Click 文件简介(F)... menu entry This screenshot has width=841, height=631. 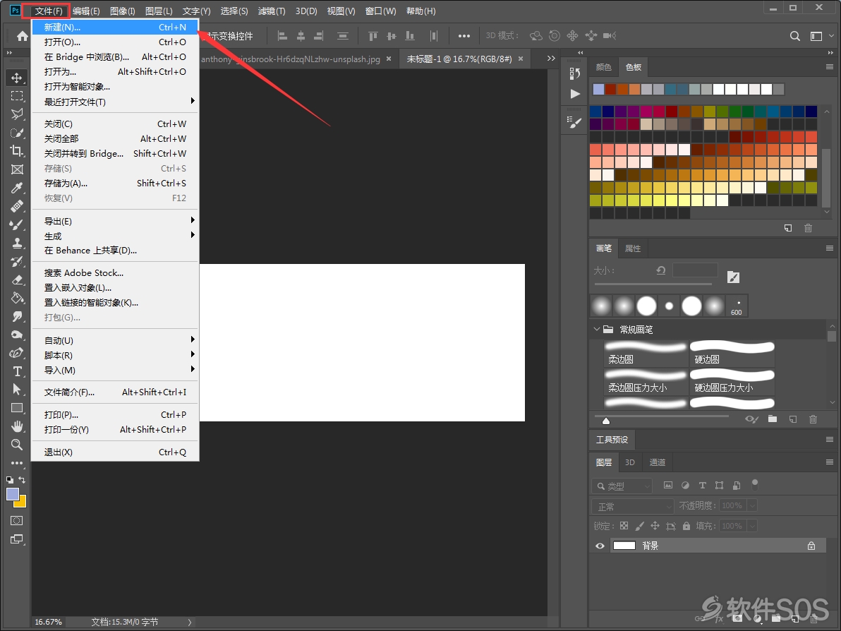[x=115, y=392]
